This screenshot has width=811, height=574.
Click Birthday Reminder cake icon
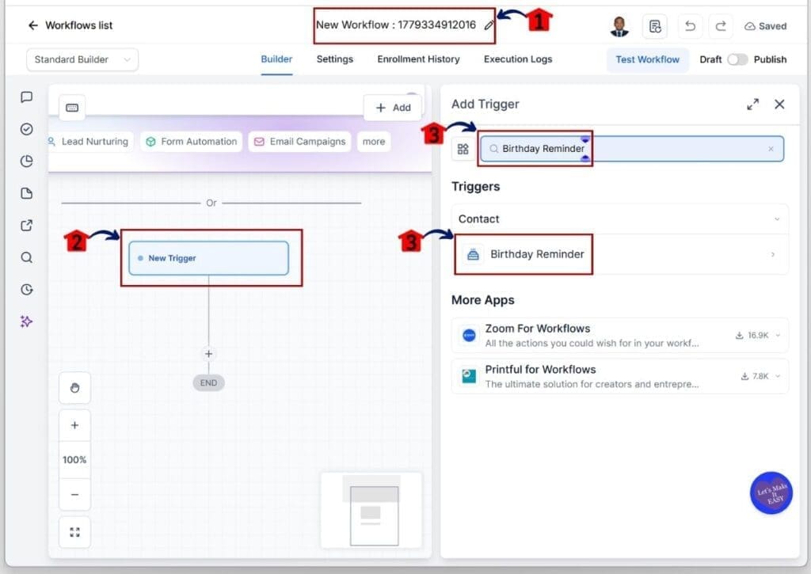pos(473,254)
